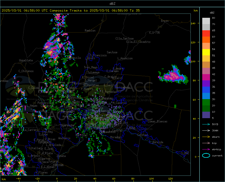Click the C_Chilenos map label

click(x=26, y=71)
